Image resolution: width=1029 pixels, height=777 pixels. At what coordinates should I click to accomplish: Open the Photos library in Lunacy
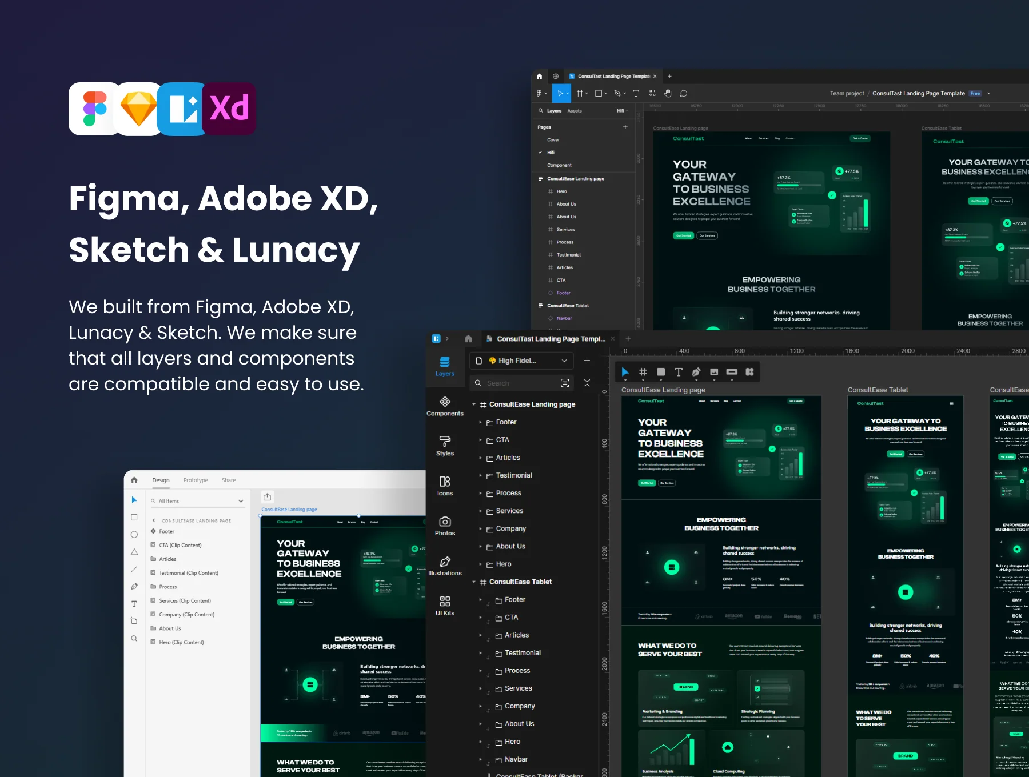pos(445,526)
